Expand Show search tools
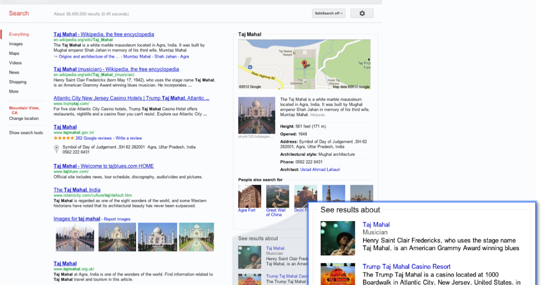 [26, 133]
